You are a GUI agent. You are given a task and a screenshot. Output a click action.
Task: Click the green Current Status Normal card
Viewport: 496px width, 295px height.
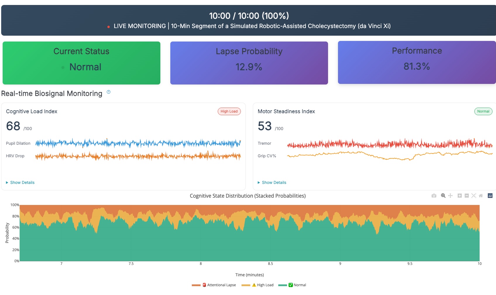(x=81, y=63)
